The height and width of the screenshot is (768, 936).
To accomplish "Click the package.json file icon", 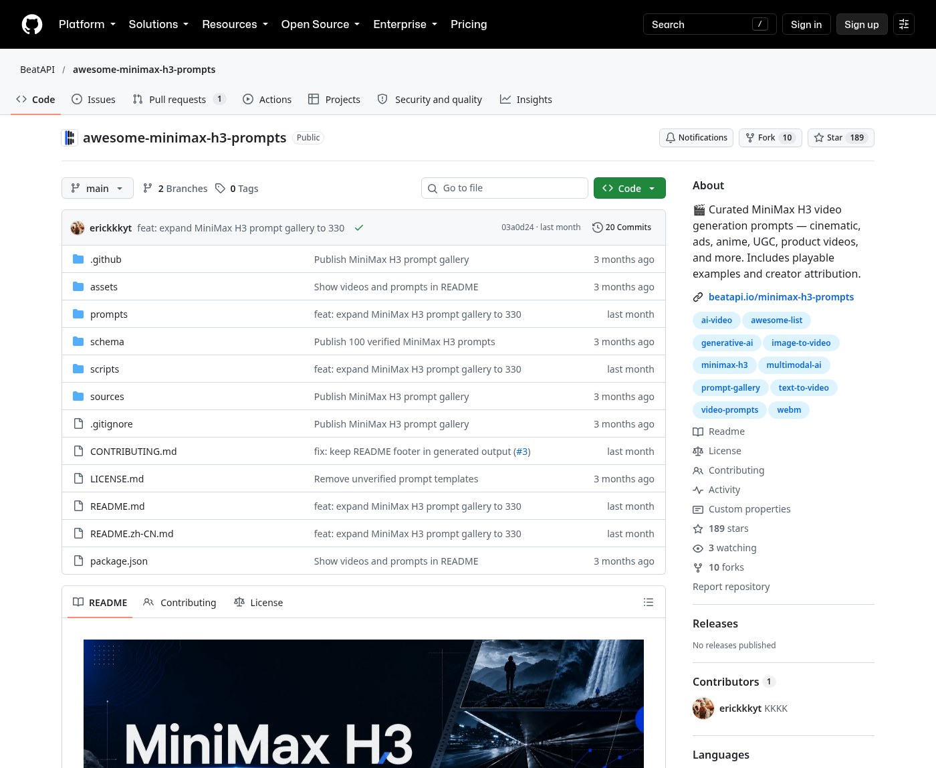I will pos(78,561).
